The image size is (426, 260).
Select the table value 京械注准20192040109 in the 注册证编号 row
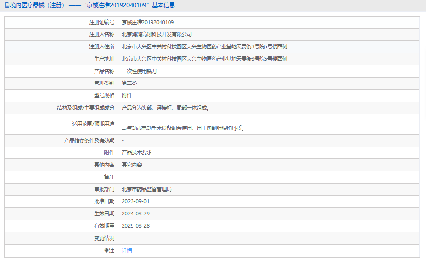[148, 22]
